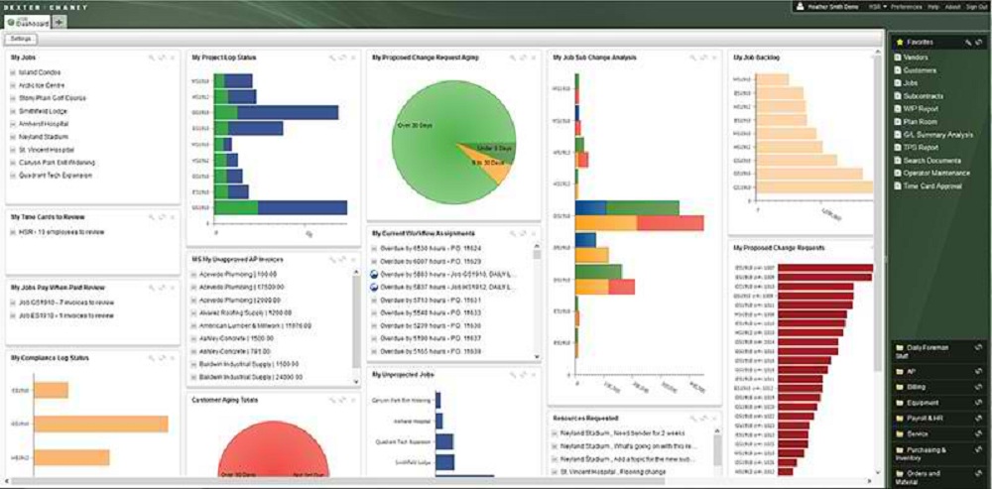Expand Job GS1910 7 invoices to review
Screen dimensions: 992x489
[x=13, y=303]
